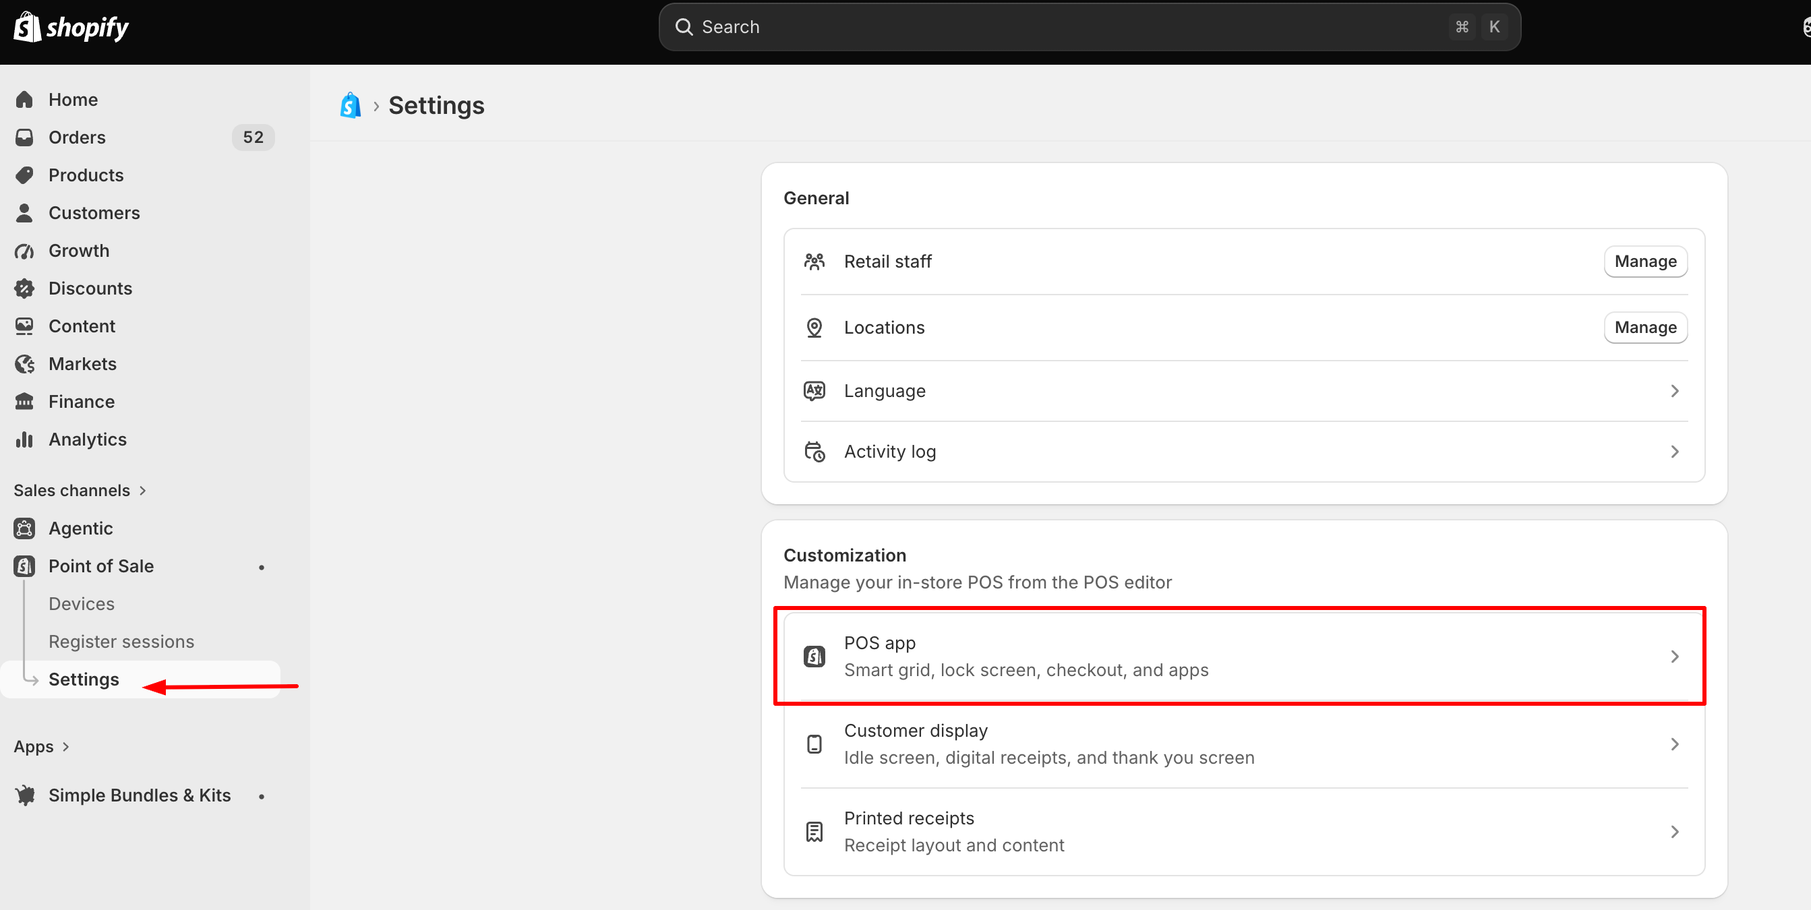Expand the Apps section
The width and height of the screenshot is (1811, 910).
[42, 746]
